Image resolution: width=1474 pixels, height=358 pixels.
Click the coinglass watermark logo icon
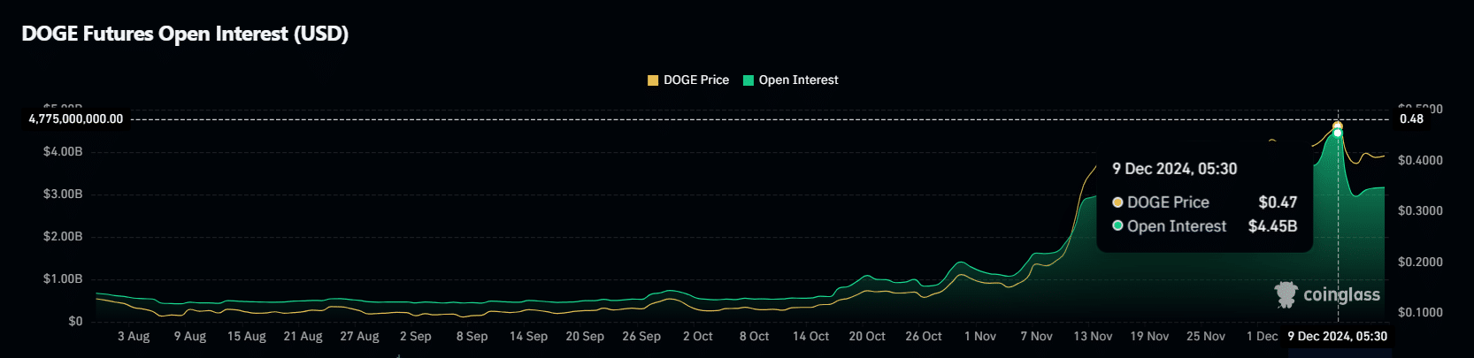(1286, 294)
